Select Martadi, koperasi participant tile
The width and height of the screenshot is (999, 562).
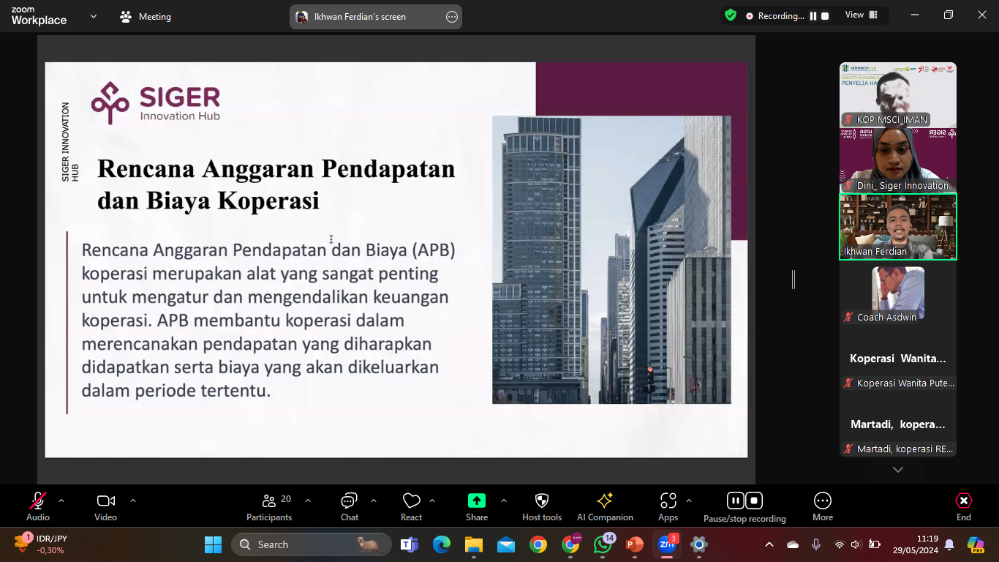898,424
